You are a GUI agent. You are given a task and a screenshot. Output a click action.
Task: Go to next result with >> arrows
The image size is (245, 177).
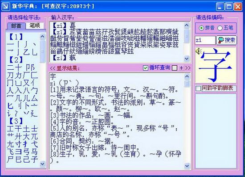pyautogui.click(x=188, y=68)
